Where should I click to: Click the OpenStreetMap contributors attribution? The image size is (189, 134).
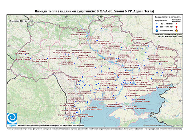click(163, 125)
